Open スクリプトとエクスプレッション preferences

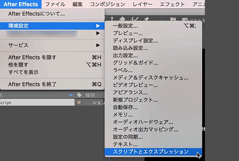click(153, 152)
